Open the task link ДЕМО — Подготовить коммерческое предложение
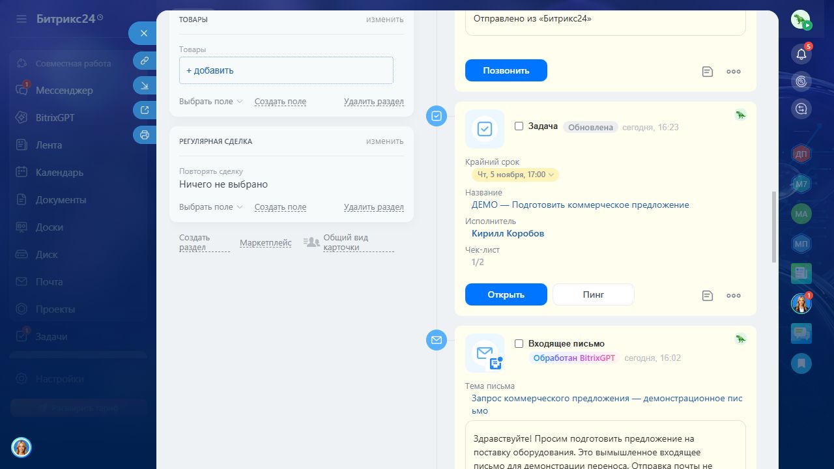Screen dimensions: 834x469 (581, 205)
